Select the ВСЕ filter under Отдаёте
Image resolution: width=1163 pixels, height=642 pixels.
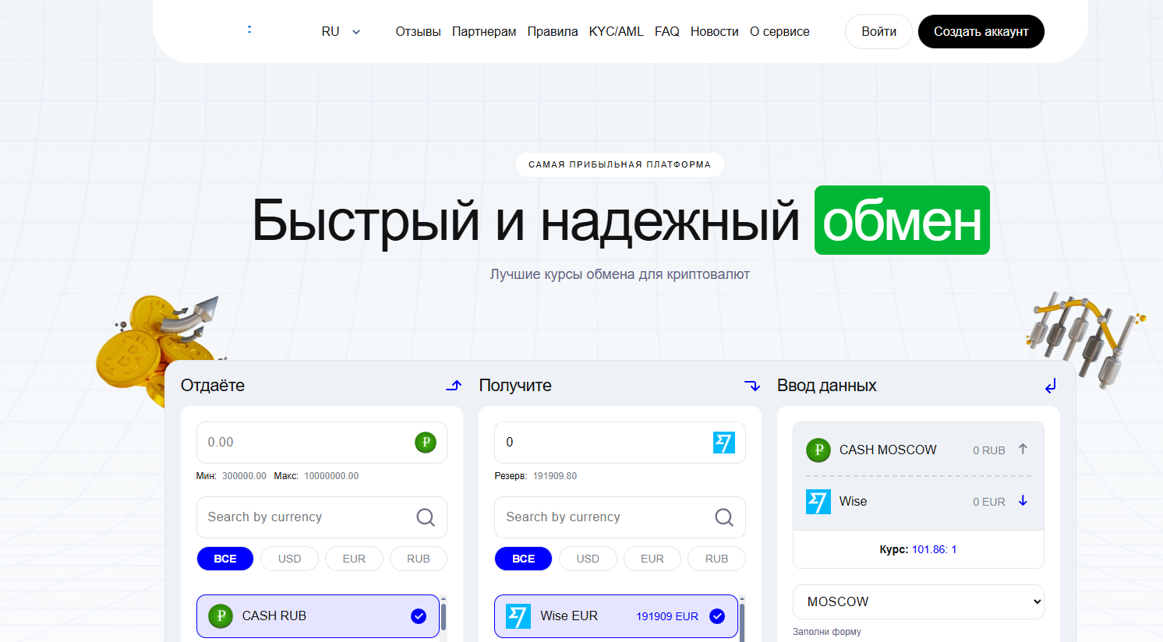point(225,559)
